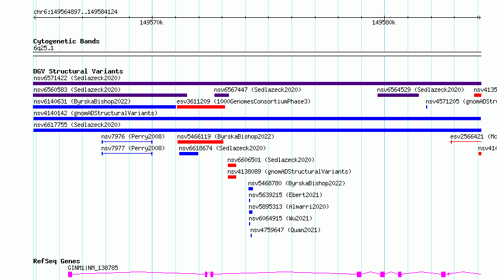Select variant label nsv5466119 (ByrskaBishop2022)
The height and width of the screenshot is (280, 497).
(226, 136)
